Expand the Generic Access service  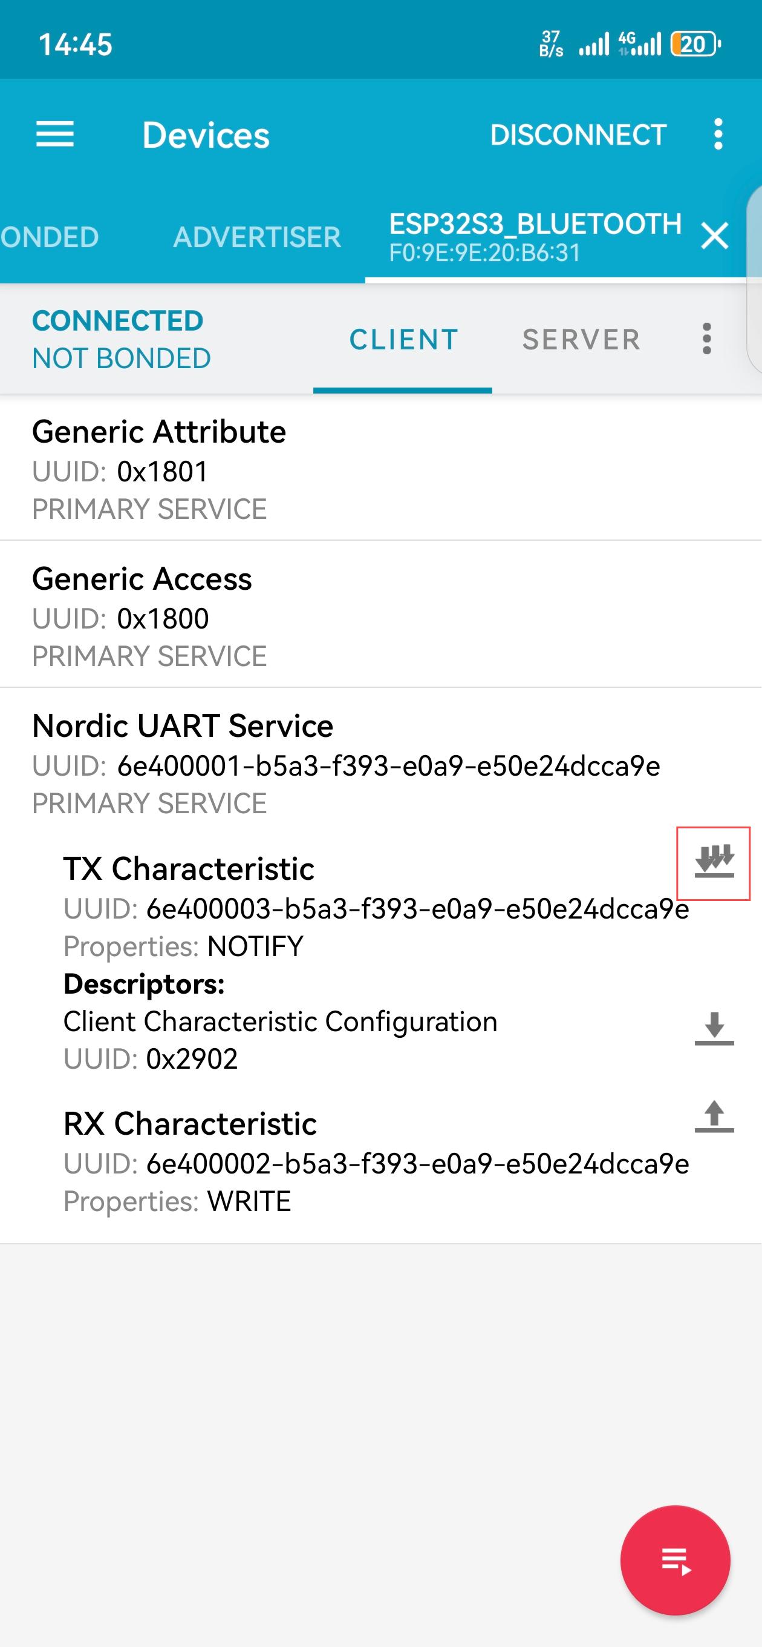[380, 615]
